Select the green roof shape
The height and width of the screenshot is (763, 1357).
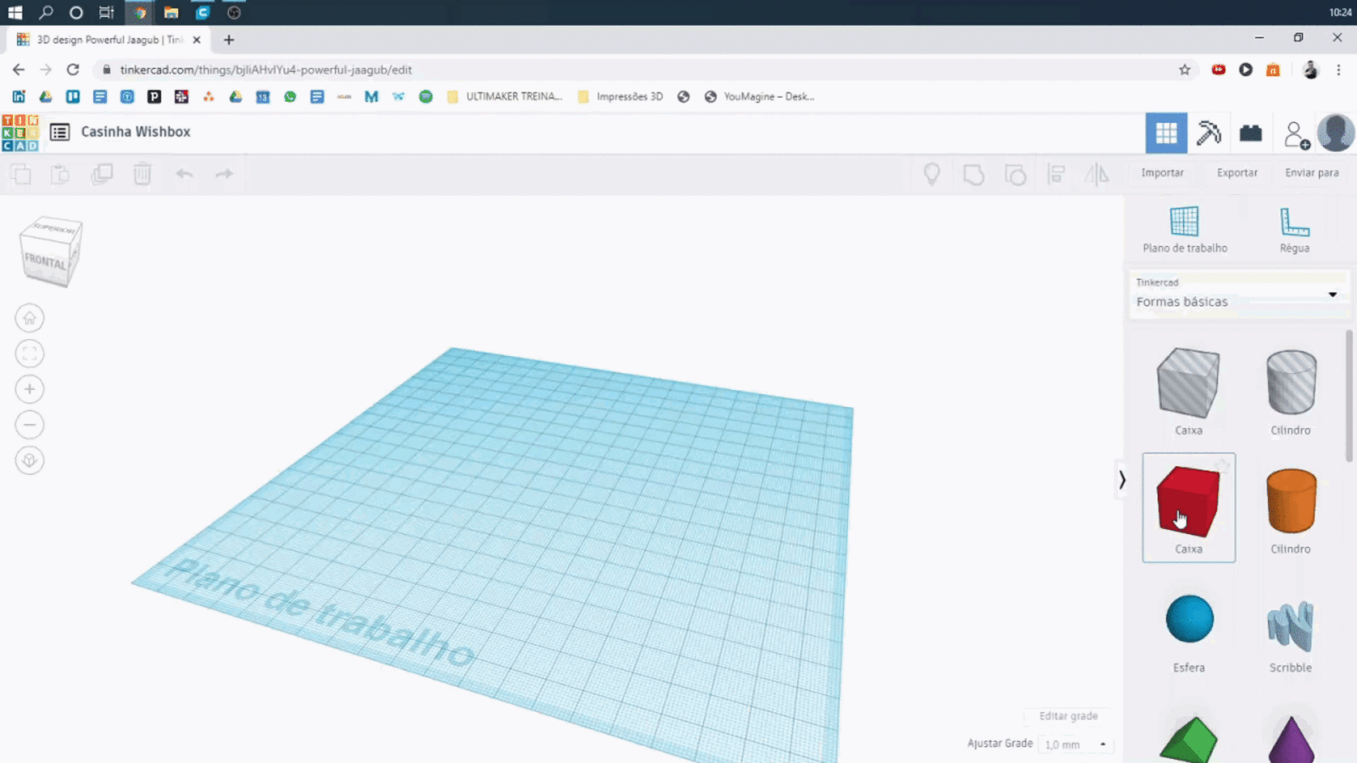[x=1188, y=741]
